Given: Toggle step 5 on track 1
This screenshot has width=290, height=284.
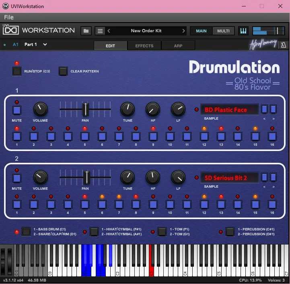Looking at the screenshot, I should pos(85,137).
